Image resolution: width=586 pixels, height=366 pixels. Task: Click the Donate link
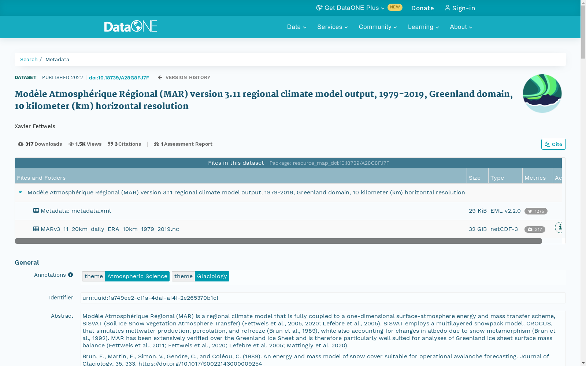(x=422, y=8)
